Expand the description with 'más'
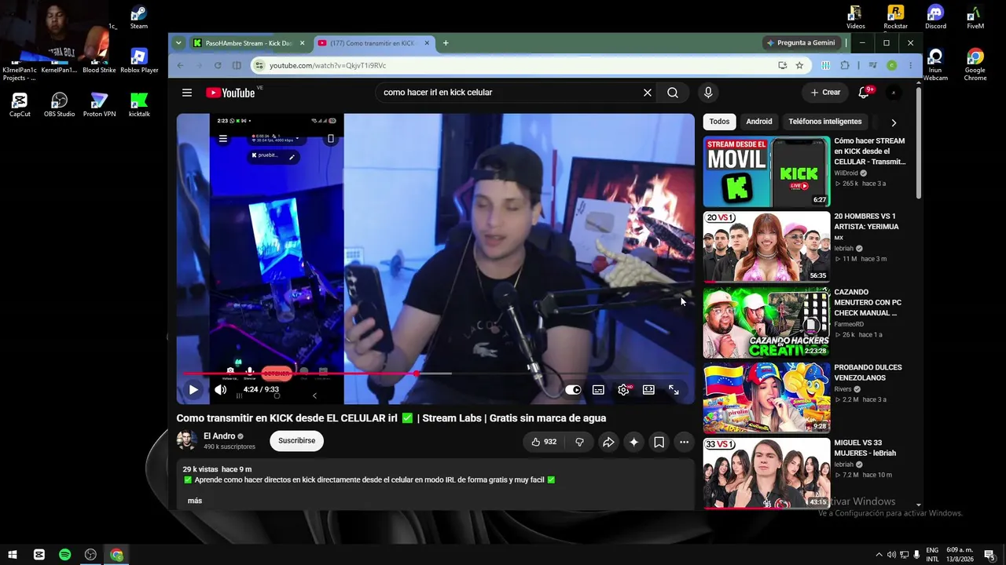The height and width of the screenshot is (565, 1006). [x=195, y=501]
